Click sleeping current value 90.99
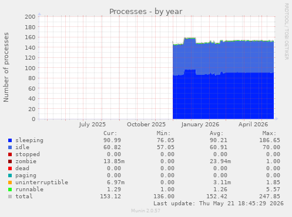 tap(112, 140)
